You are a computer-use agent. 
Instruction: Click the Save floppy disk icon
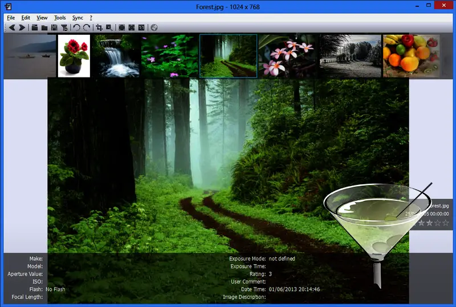(x=54, y=27)
